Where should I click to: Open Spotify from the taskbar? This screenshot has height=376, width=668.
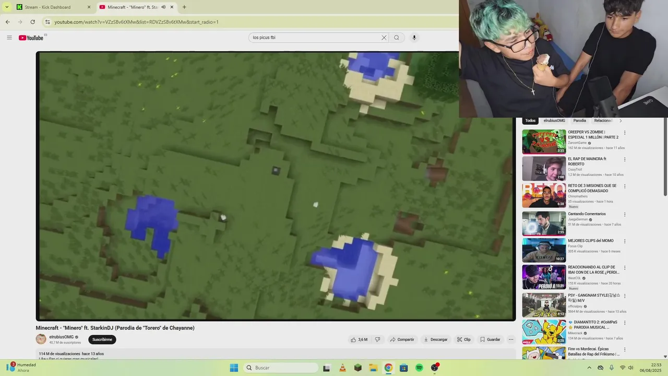419,368
